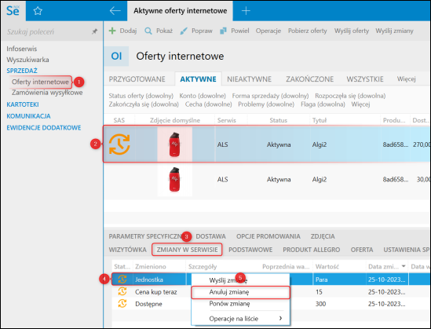Open a new tab with the plus icon
This screenshot has width=431, height=329.
246,11
